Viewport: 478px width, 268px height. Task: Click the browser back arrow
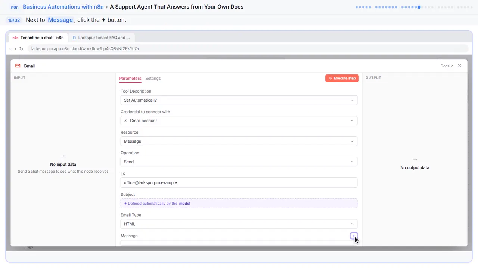coord(10,49)
